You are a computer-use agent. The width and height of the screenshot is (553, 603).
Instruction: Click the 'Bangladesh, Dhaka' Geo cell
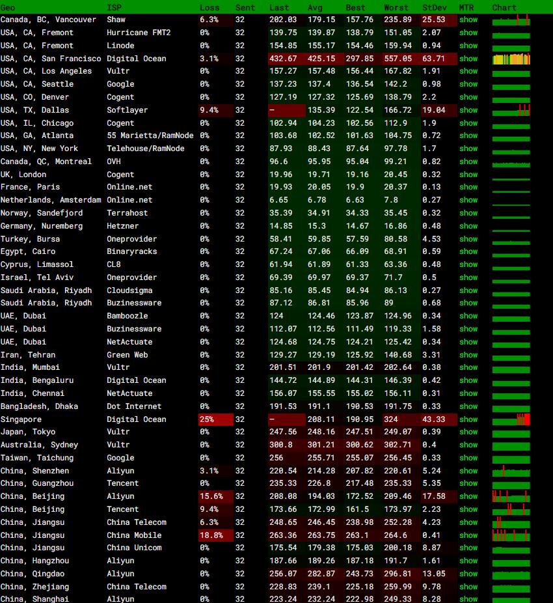39,406
